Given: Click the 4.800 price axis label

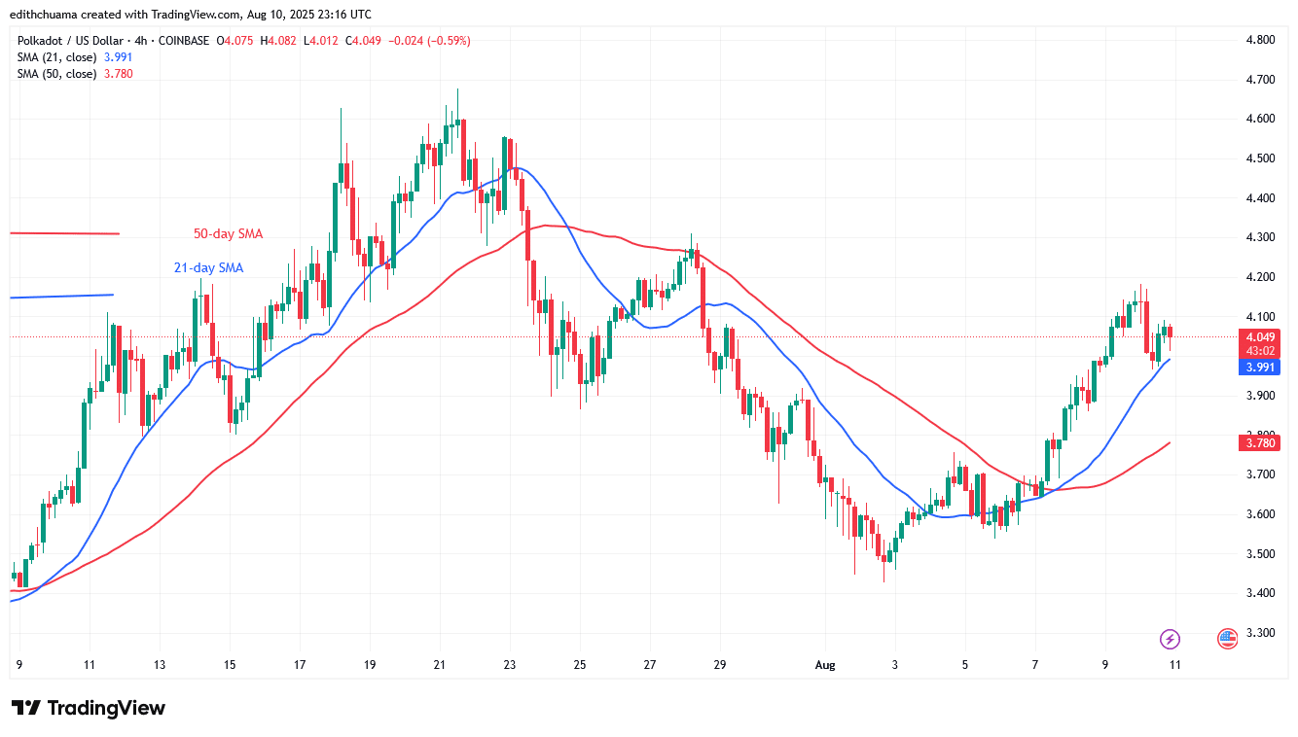Looking at the screenshot, I should 1260,40.
